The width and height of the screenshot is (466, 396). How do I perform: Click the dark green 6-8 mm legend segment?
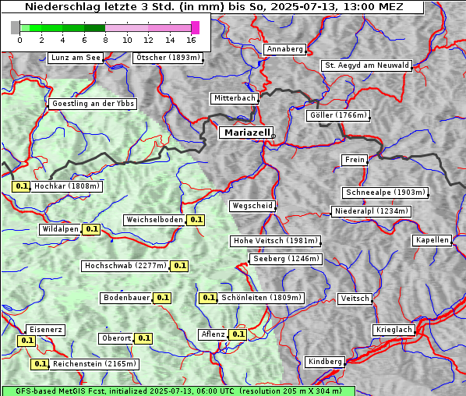(95, 28)
